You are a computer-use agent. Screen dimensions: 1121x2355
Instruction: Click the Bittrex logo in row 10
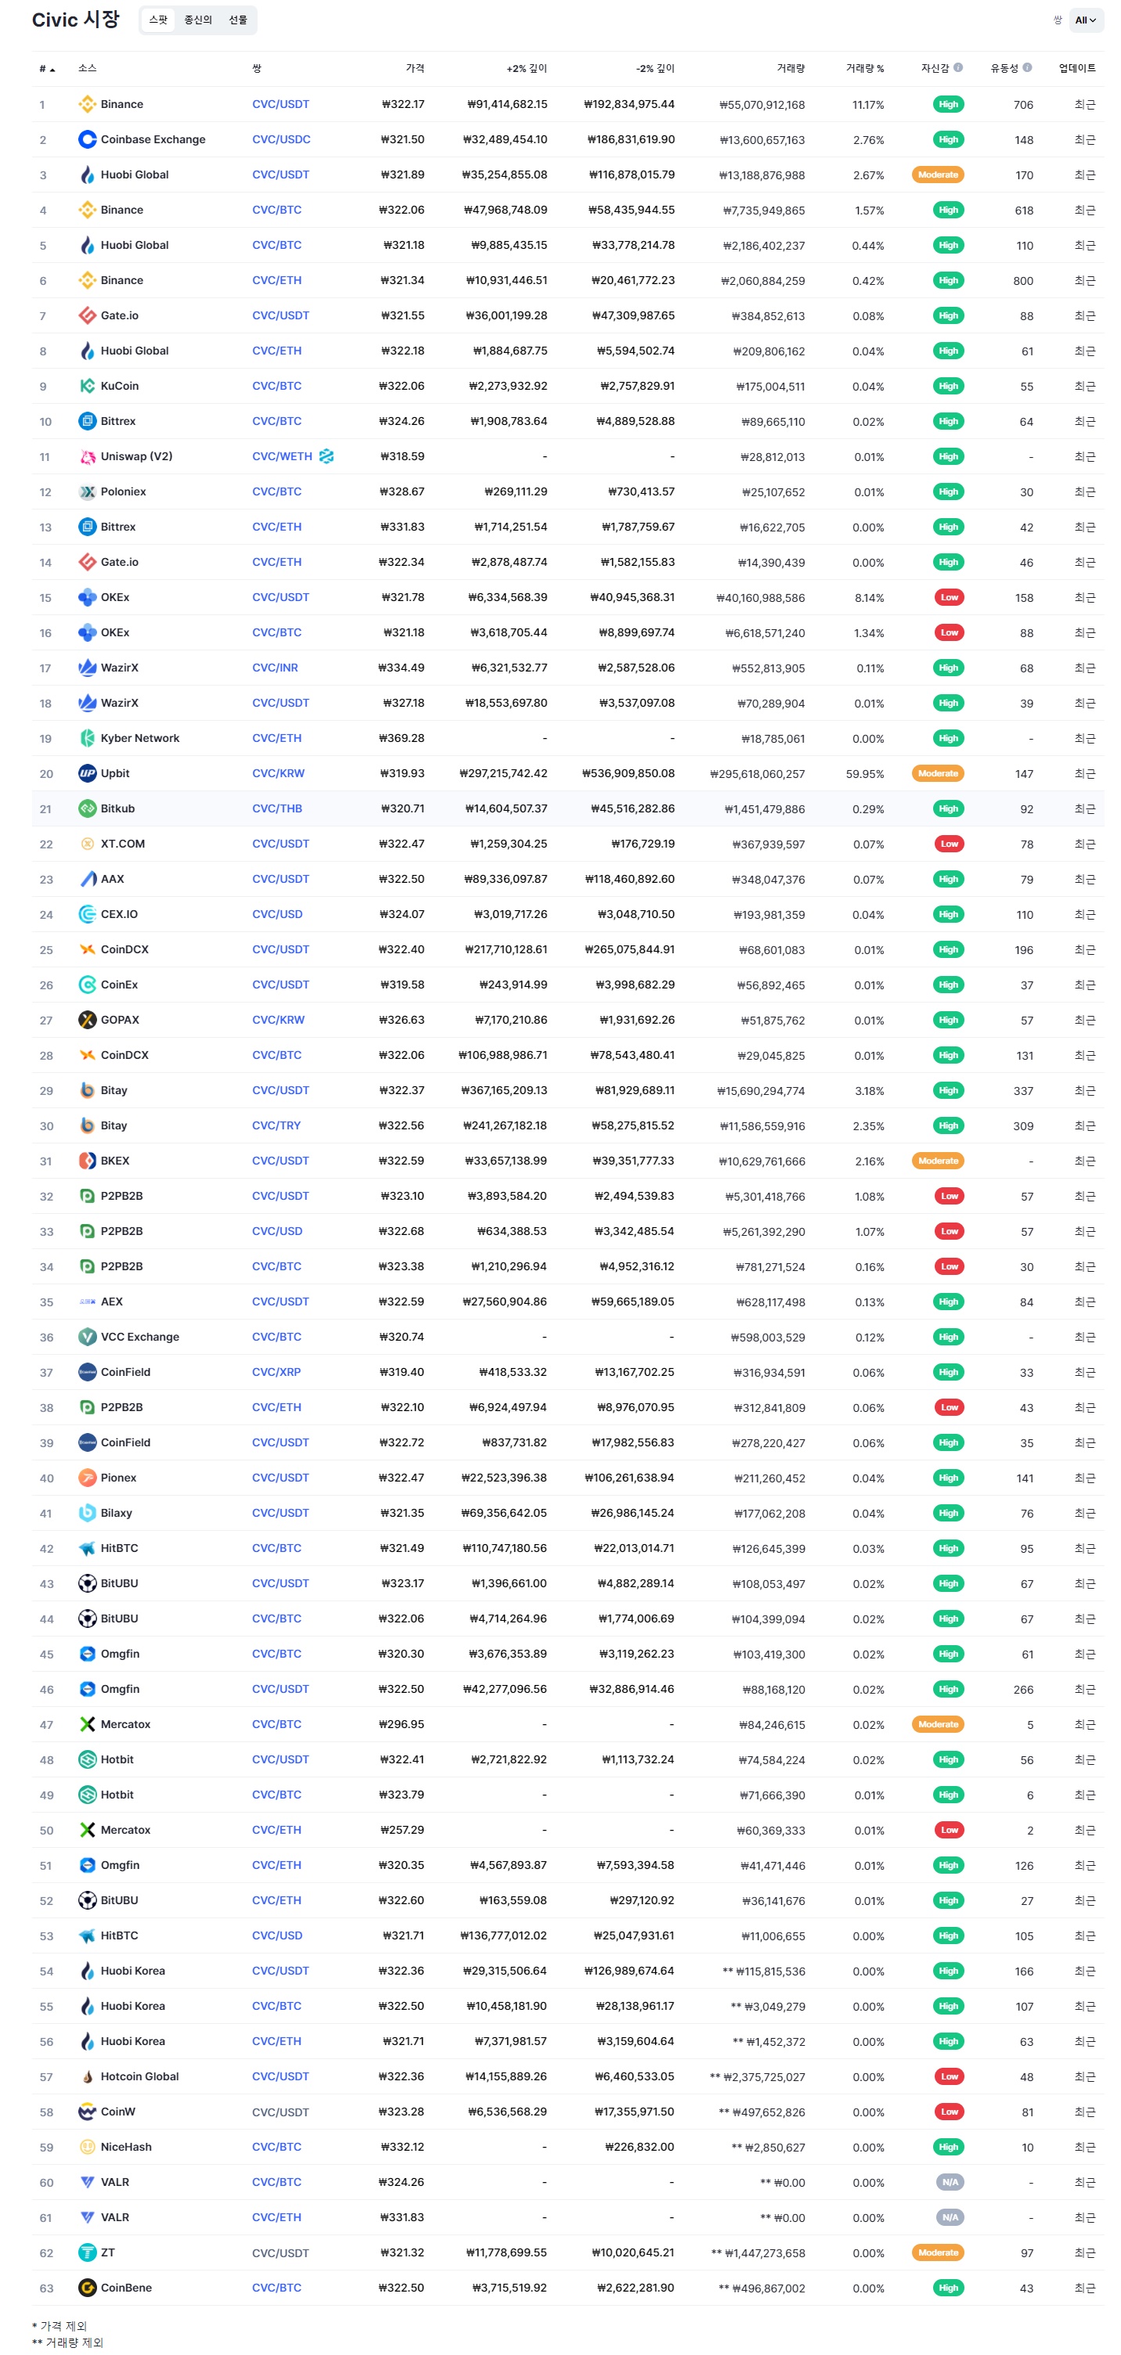click(x=87, y=421)
